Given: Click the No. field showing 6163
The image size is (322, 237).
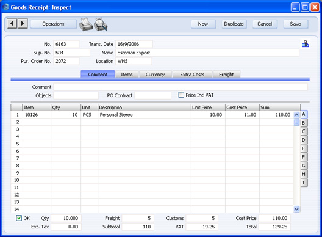Looking at the screenshot, I should (66, 44).
